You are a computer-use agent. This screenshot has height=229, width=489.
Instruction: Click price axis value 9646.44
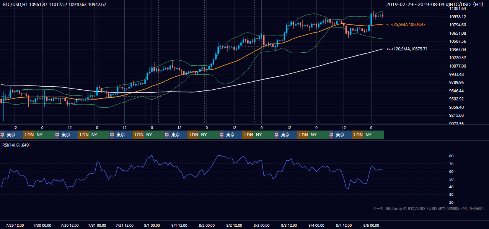(458, 91)
